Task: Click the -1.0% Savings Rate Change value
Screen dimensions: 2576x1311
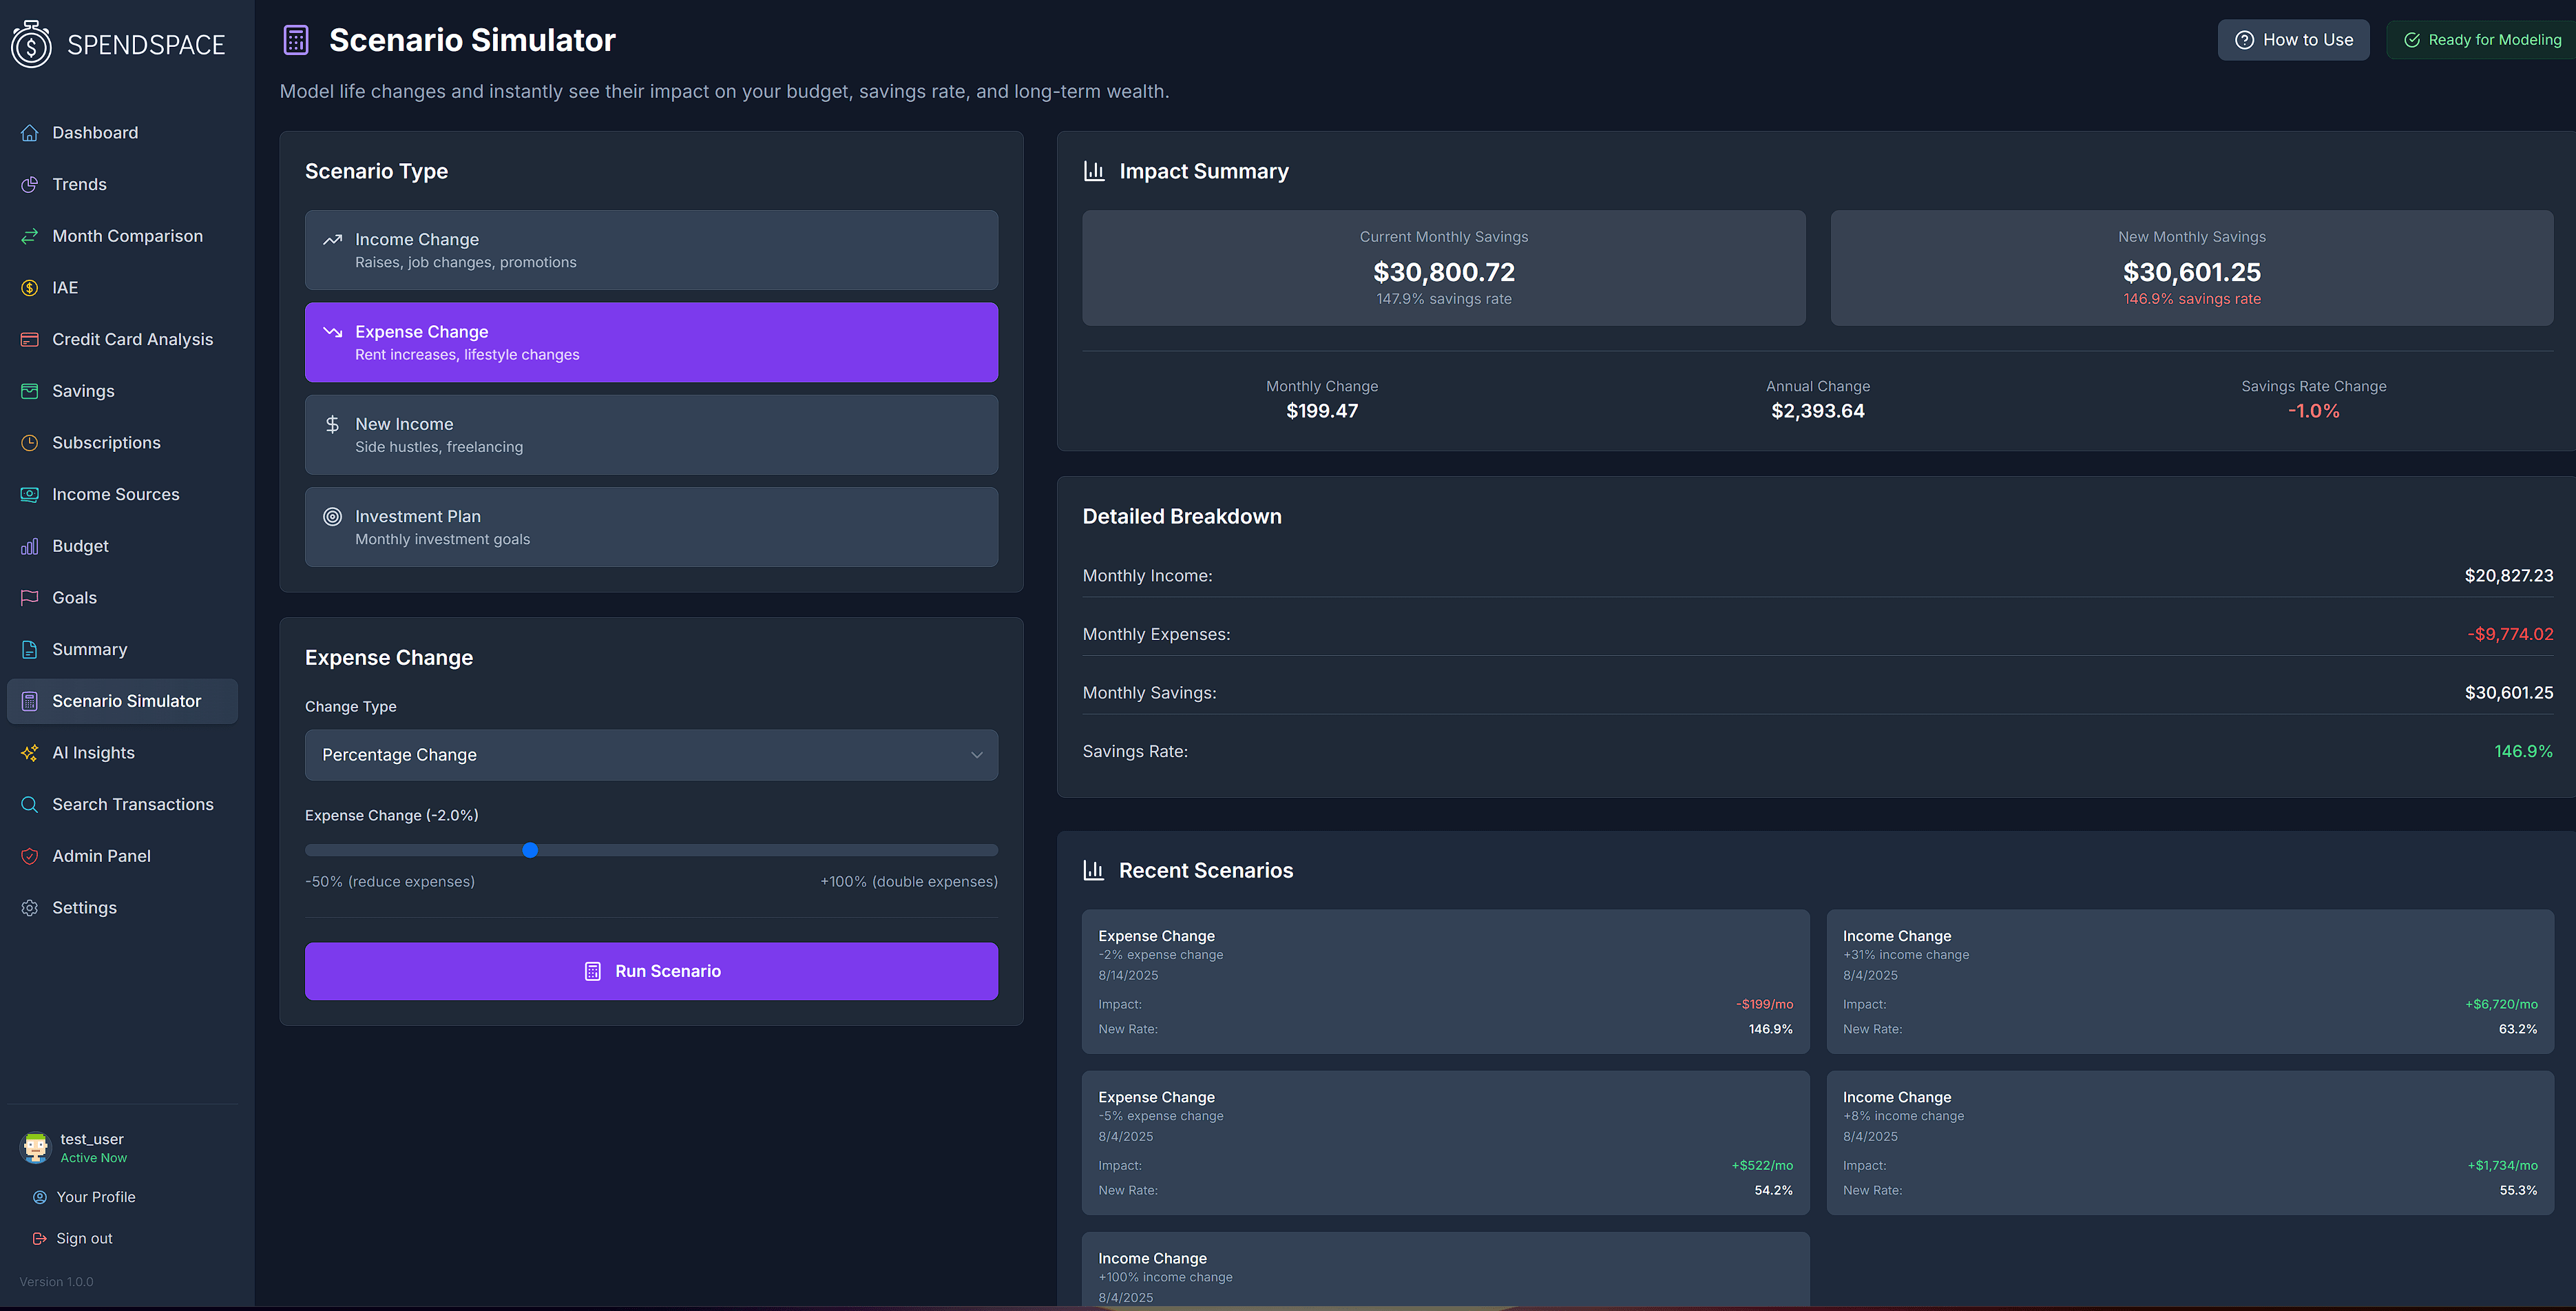Action: [2314, 411]
